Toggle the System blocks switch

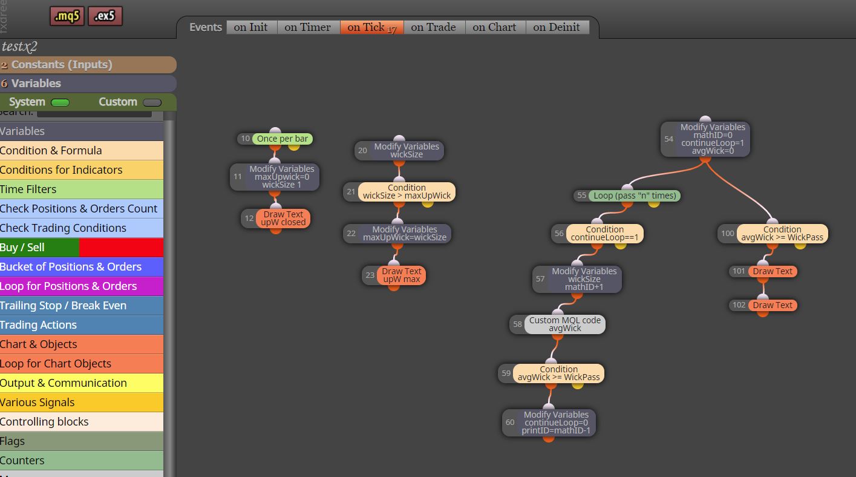tap(60, 102)
